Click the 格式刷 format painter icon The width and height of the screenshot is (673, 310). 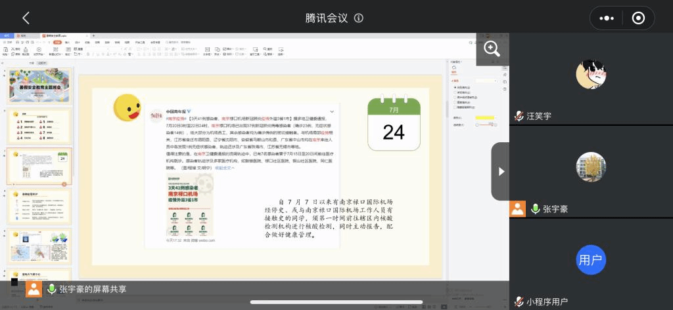click(x=26, y=50)
